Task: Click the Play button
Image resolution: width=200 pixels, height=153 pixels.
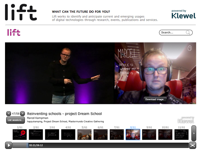Action: pyautogui.click(x=9, y=145)
